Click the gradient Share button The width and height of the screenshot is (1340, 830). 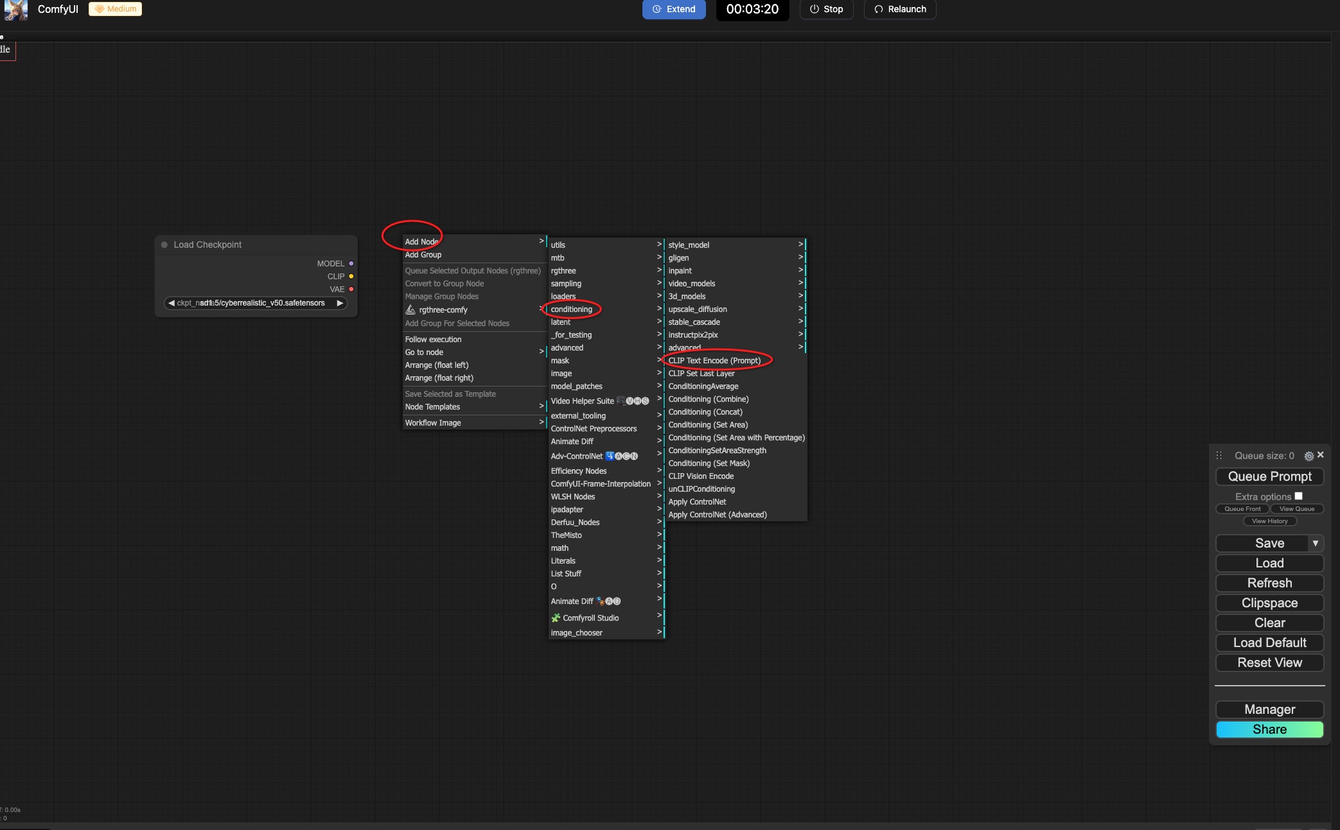click(1269, 729)
